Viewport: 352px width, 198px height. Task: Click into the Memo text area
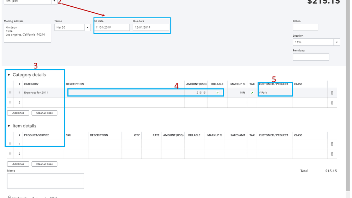(x=45, y=181)
